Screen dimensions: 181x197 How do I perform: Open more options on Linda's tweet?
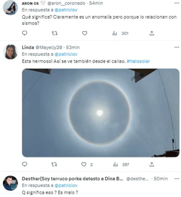[177, 48]
